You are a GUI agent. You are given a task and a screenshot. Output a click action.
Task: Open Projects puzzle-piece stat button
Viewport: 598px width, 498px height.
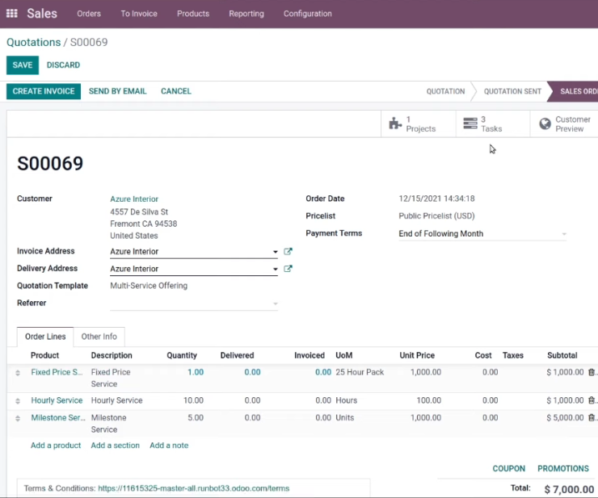[x=418, y=123]
